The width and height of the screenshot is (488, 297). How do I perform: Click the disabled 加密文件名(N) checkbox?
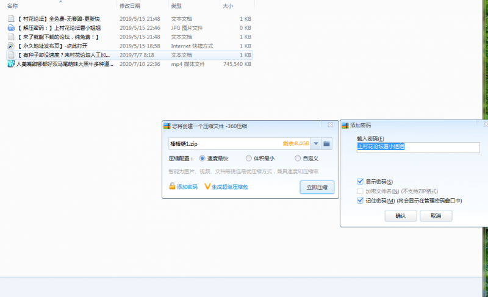click(x=360, y=191)
